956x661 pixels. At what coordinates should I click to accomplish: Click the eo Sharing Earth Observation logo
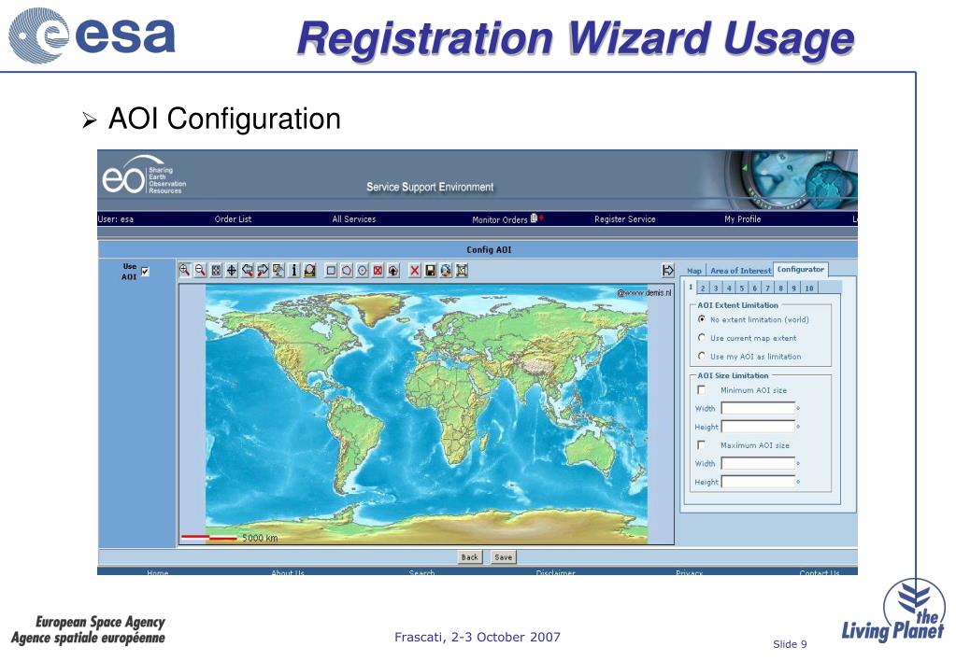tap(144, 176)
